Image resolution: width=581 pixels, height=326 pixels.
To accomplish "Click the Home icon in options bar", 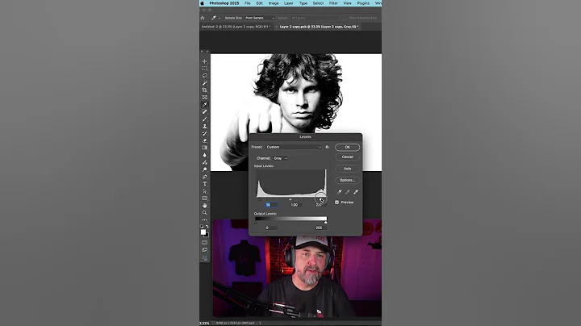I will [x=203, y=18].
